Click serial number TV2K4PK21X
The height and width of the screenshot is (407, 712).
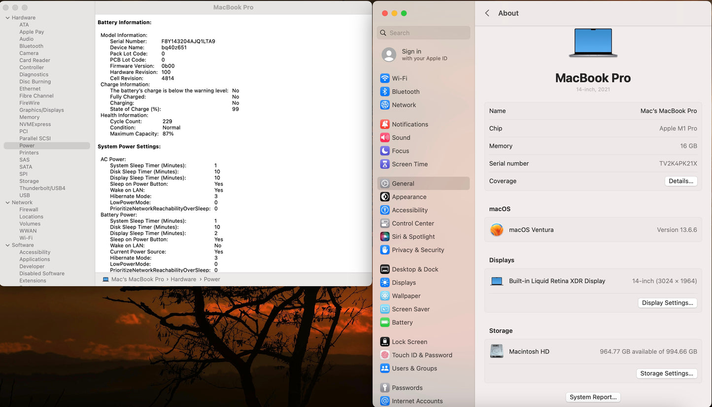click(678, 164)
